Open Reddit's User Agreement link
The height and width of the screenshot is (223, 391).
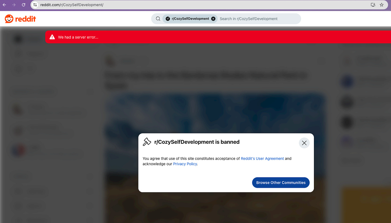pos(262,159)
